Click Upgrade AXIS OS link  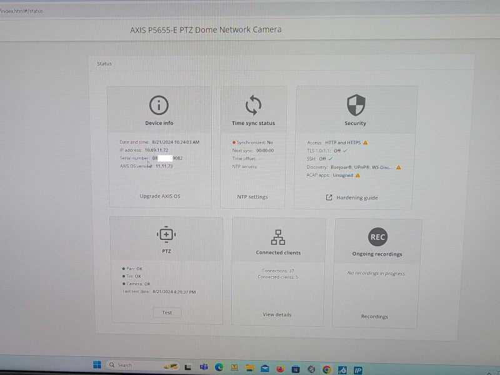(x=160, y=196)
